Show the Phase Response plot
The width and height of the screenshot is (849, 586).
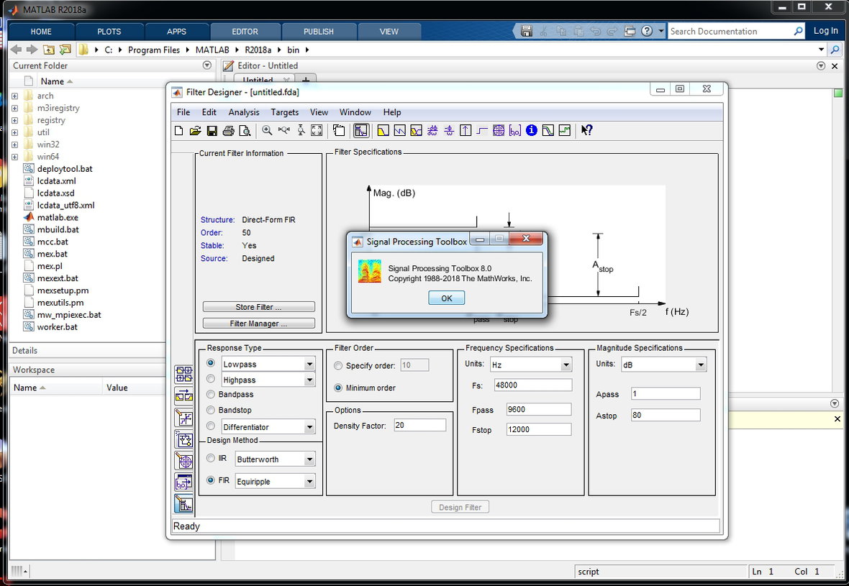tap(399, 130)
